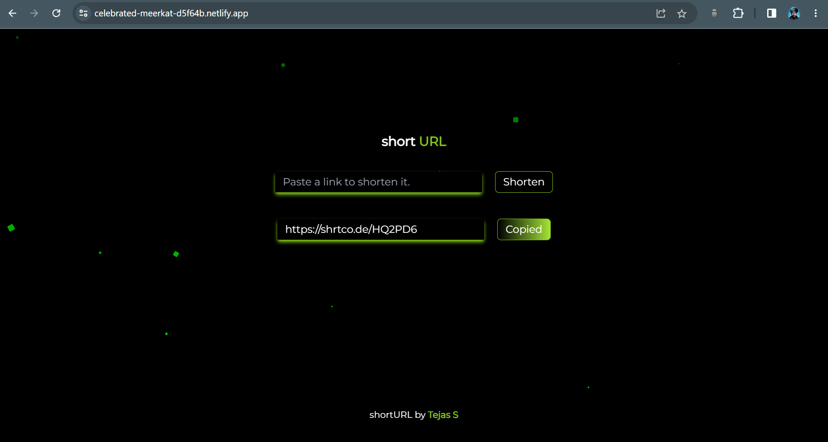The height and width of the screenshot is (442, 828).
Task: Open the Chrome profile avatar
Action: [794, 13]
